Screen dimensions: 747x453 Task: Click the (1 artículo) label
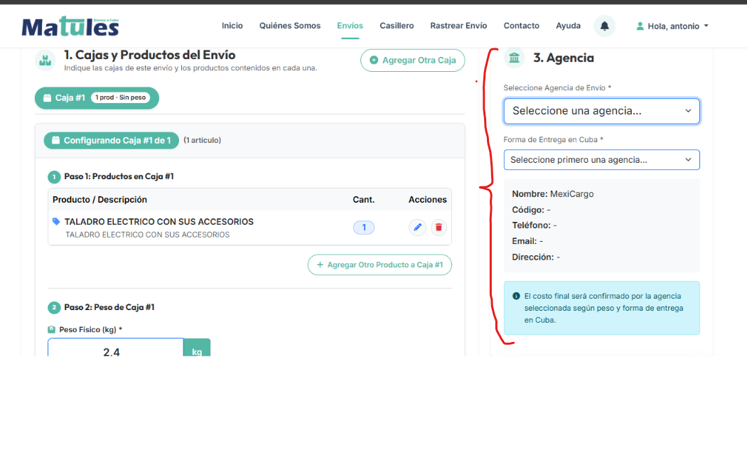tap(203, 140)
